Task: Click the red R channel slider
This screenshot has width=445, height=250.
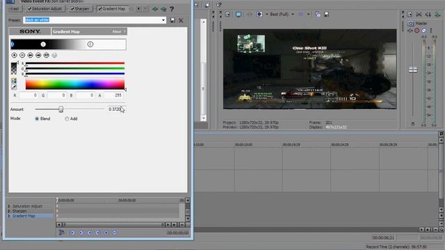Action: [x=75, y=63]
